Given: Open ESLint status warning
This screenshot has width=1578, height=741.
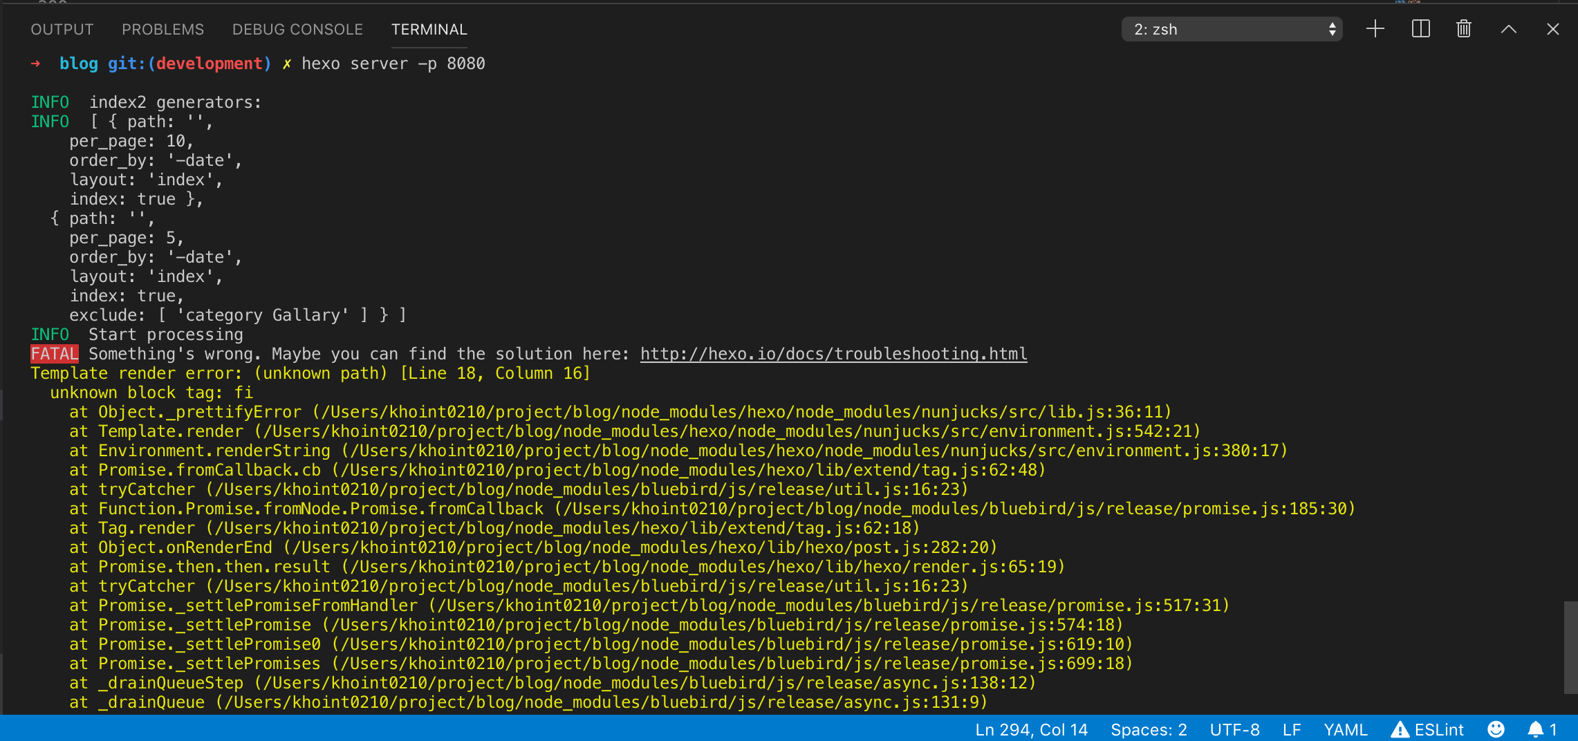Looking at the screenshot, I should click(1427, 730).
